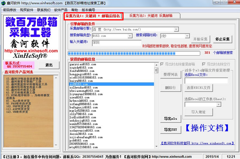Image resolution: width=240 pixels, height=159 pixels.
Task: Click product item VB软件开发
Action: coord(17,112)
